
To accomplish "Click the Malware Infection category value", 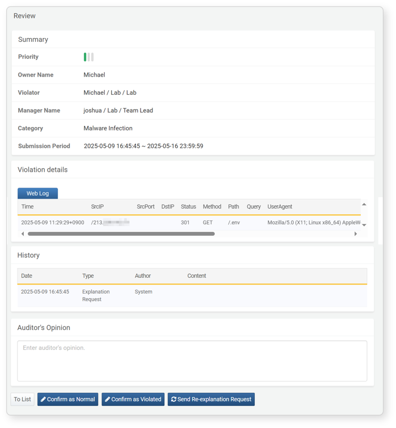I will click(108, 128).
